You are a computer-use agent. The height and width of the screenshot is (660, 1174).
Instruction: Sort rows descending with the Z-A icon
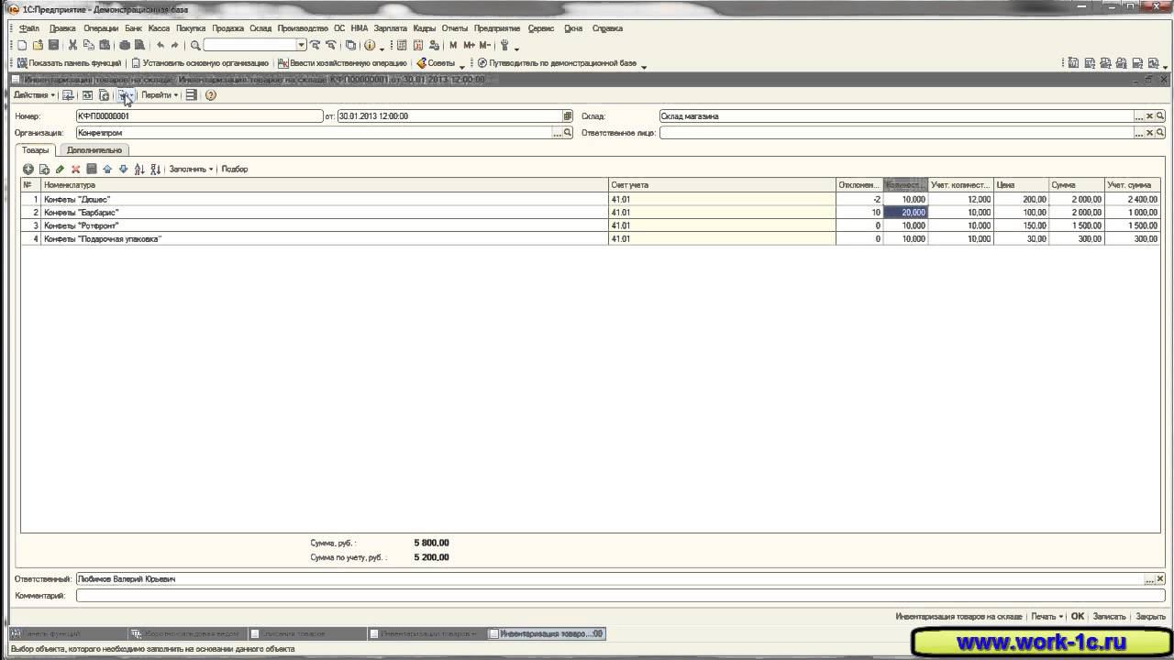(x=155, y=169)
